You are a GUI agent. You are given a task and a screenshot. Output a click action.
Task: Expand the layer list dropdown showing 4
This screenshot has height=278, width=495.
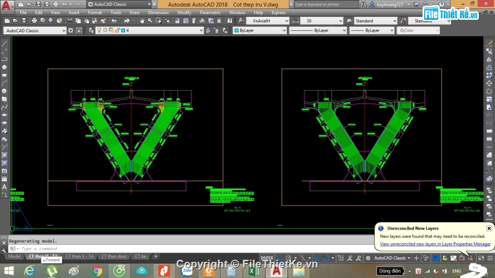coord(201,30)
